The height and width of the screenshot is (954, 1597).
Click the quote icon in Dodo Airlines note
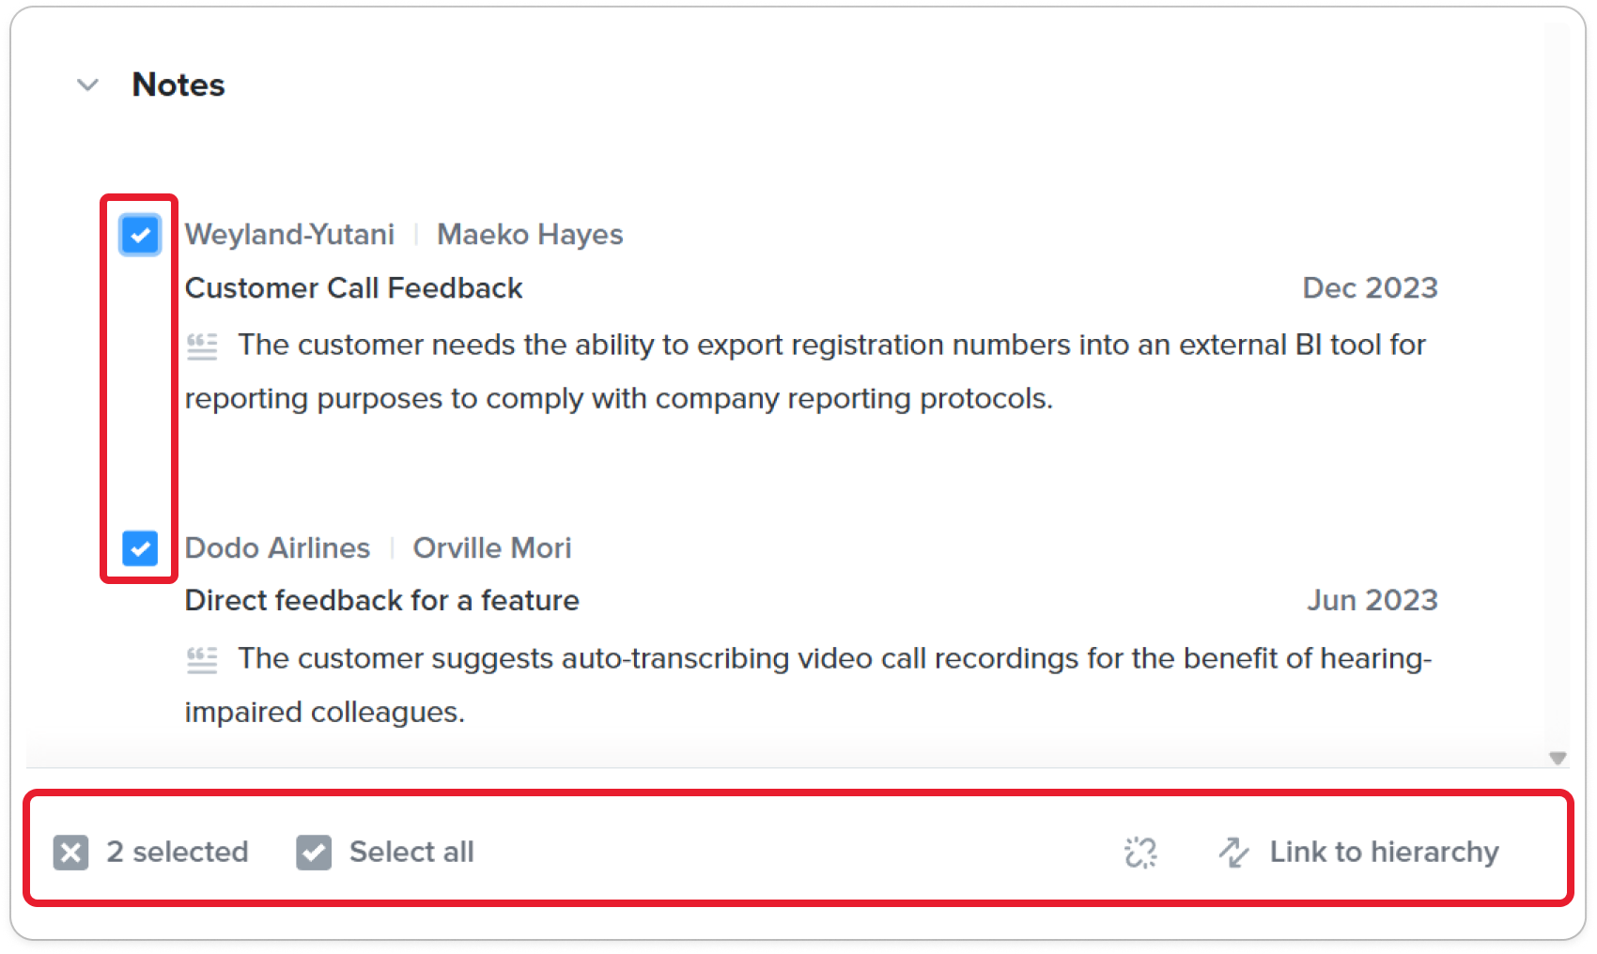[x=202, y=660]
